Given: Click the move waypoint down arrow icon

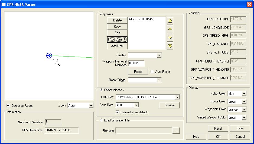Looking at the screenshot, I should tap(170, 37).
